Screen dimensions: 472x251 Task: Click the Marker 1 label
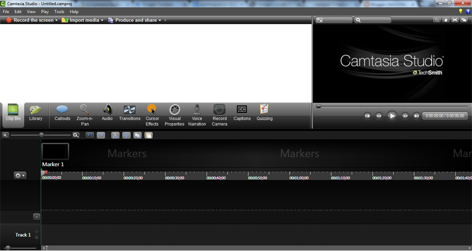[x=53, y=164]
